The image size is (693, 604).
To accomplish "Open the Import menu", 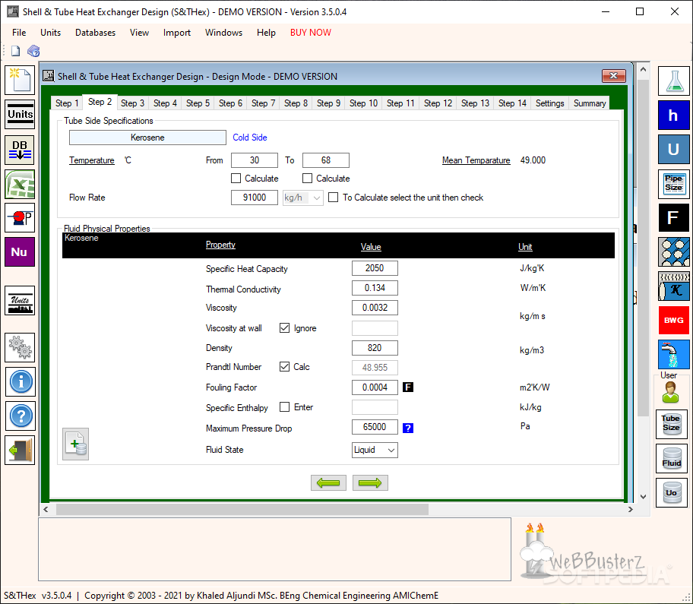I will click(x=177, y=32).
